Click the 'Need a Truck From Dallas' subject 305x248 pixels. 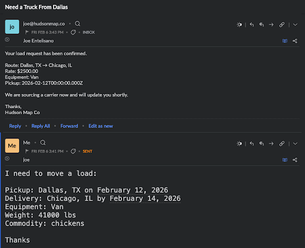pos(36,7)
